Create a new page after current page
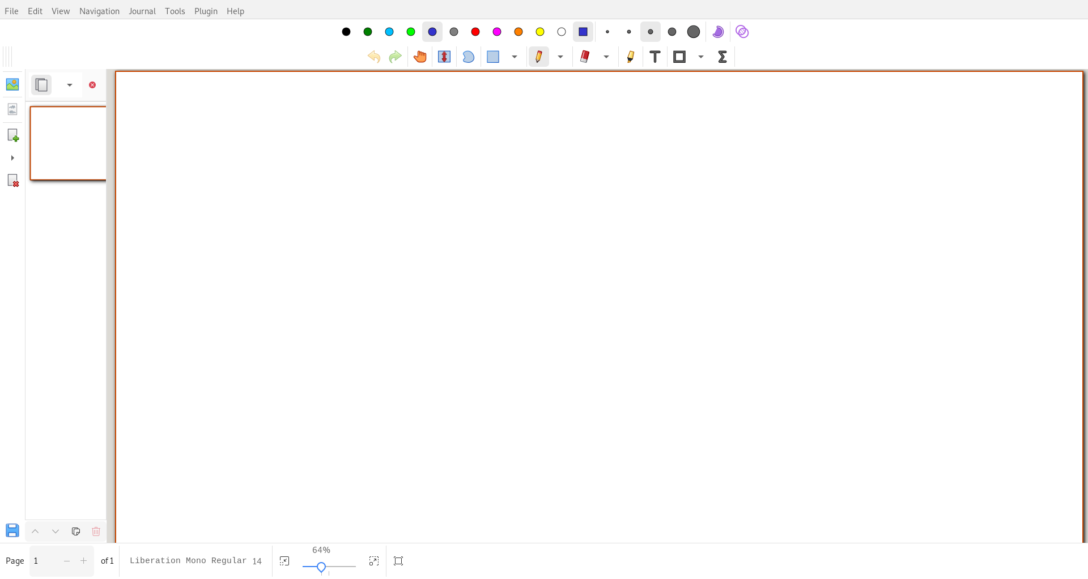This screenshot has width=1088, height=579. 12,135
